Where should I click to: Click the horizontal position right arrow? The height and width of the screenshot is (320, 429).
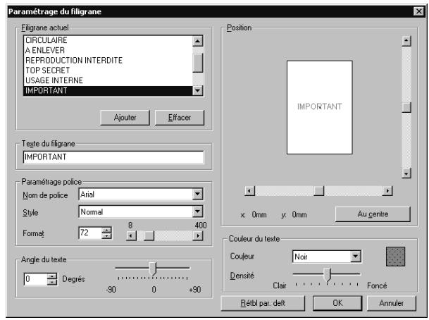click(387, 190)
